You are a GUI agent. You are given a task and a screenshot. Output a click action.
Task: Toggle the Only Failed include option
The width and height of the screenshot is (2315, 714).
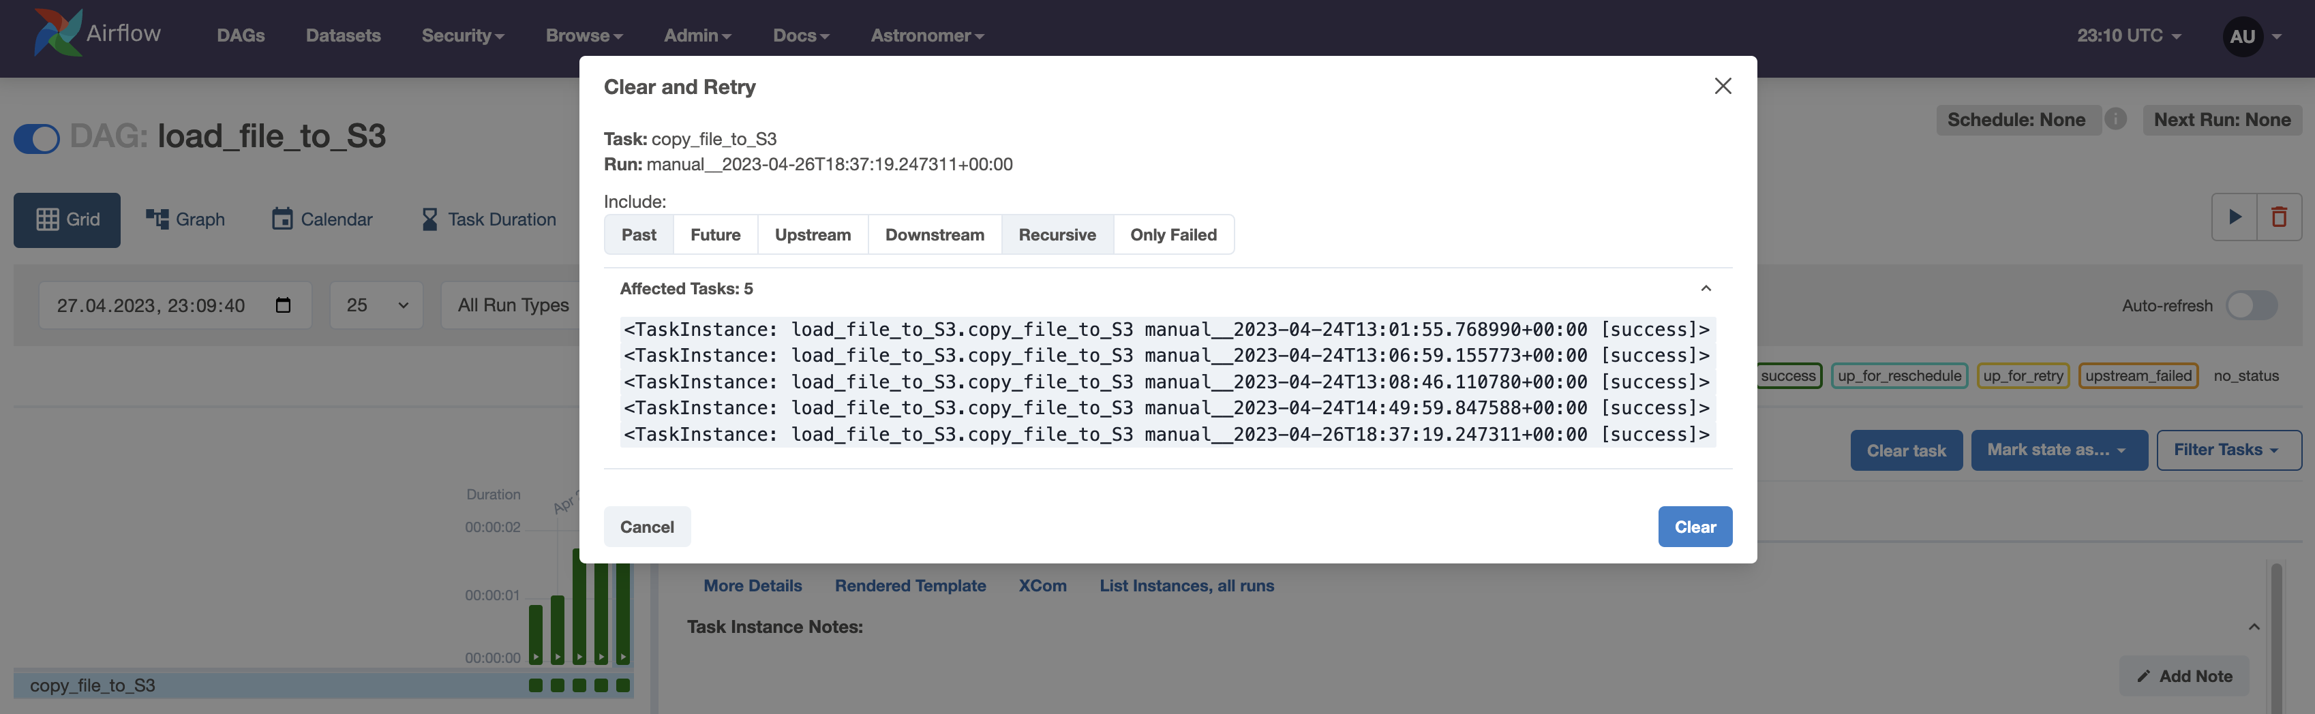(x=1174, y=234)
